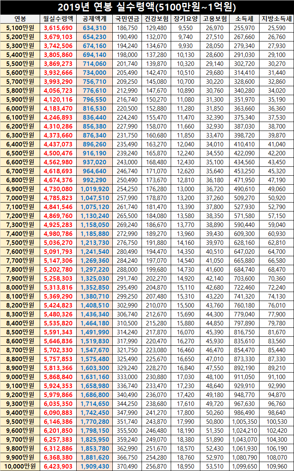The height and width of the screenshot is (471, 294).
Task: Click monthly pay value 4,500,476
Action: (x=58, y=153)
